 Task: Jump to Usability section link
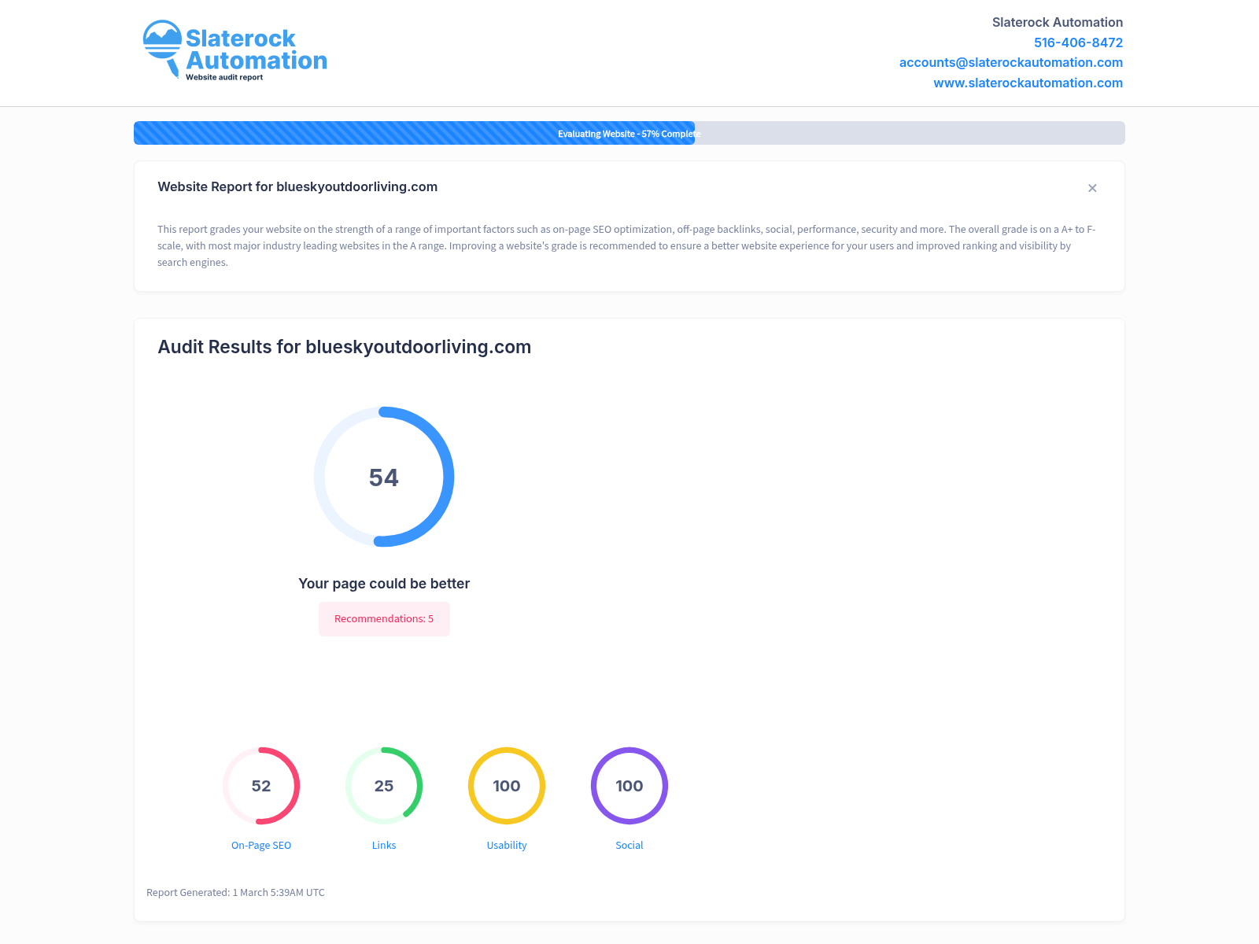point(507,845)
